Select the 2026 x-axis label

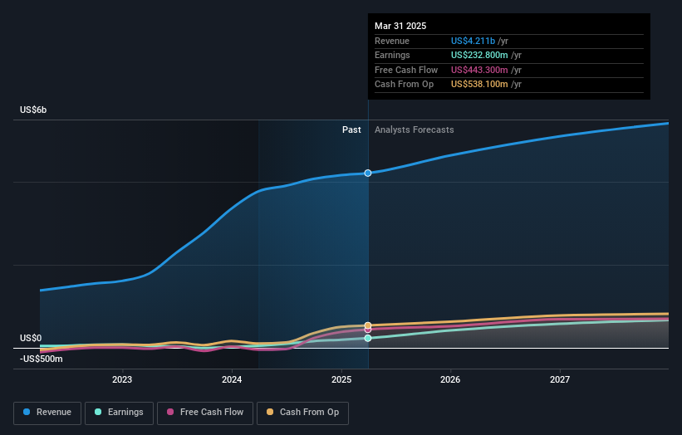450,379
